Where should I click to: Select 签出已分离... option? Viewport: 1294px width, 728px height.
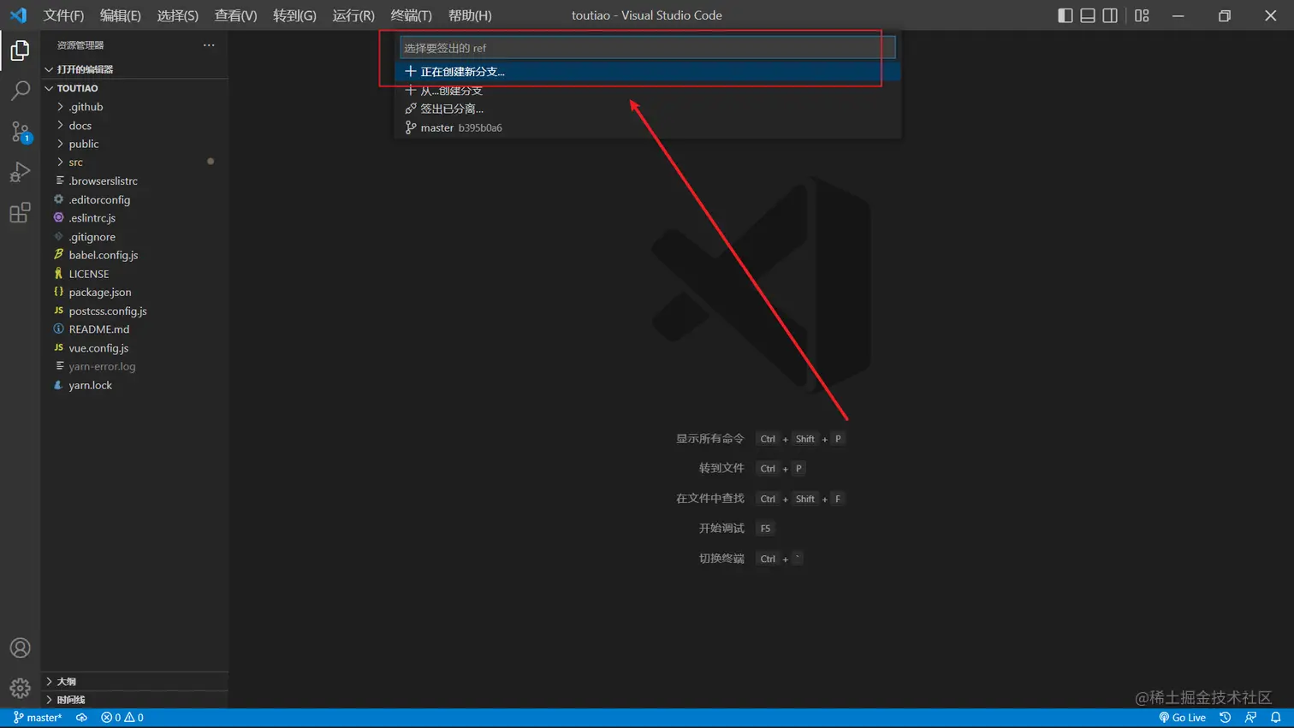648,109
